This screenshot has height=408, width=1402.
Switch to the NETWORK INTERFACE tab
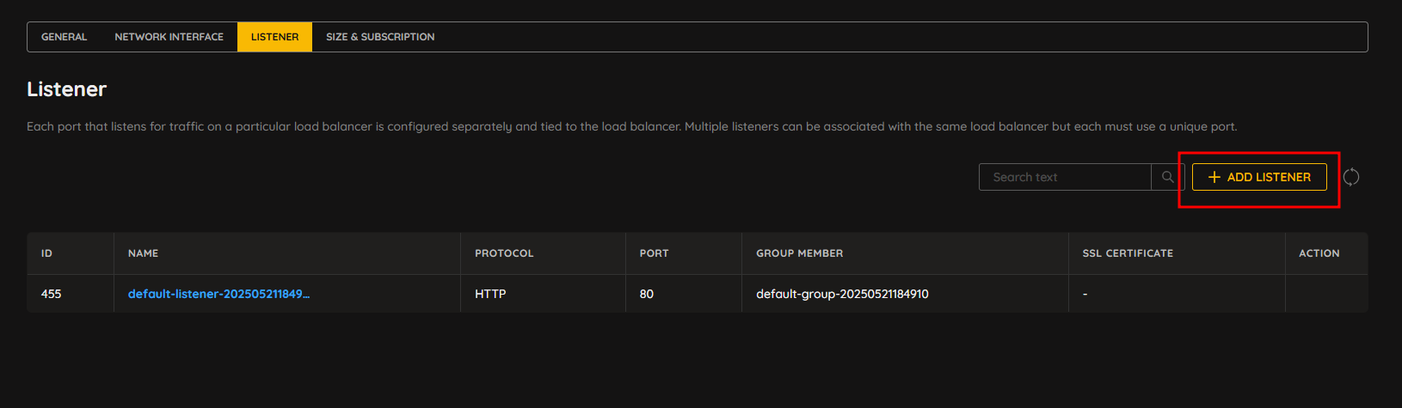pos(169,37)
